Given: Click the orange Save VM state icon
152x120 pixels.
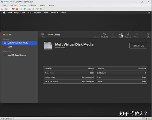Looking at the screenshot, I should [17, 9].
